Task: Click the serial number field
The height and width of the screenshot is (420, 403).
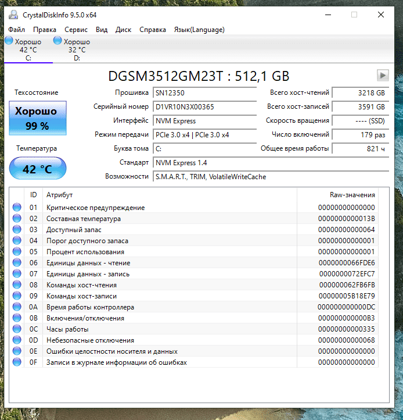Action: click(x=204, y=107)
